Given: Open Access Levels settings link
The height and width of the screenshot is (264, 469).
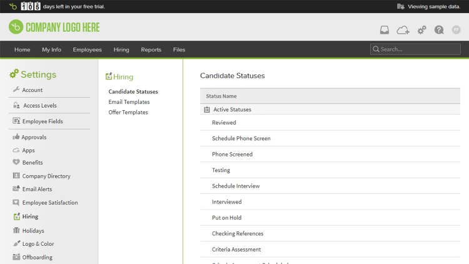Looking at the screenshot, I should pyautogui.click(x=40, y=105).
